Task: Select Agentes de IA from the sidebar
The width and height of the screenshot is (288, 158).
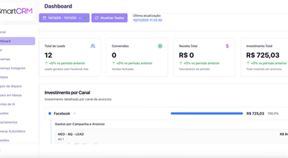Action: pyautogui.click(x=8, y=104)
